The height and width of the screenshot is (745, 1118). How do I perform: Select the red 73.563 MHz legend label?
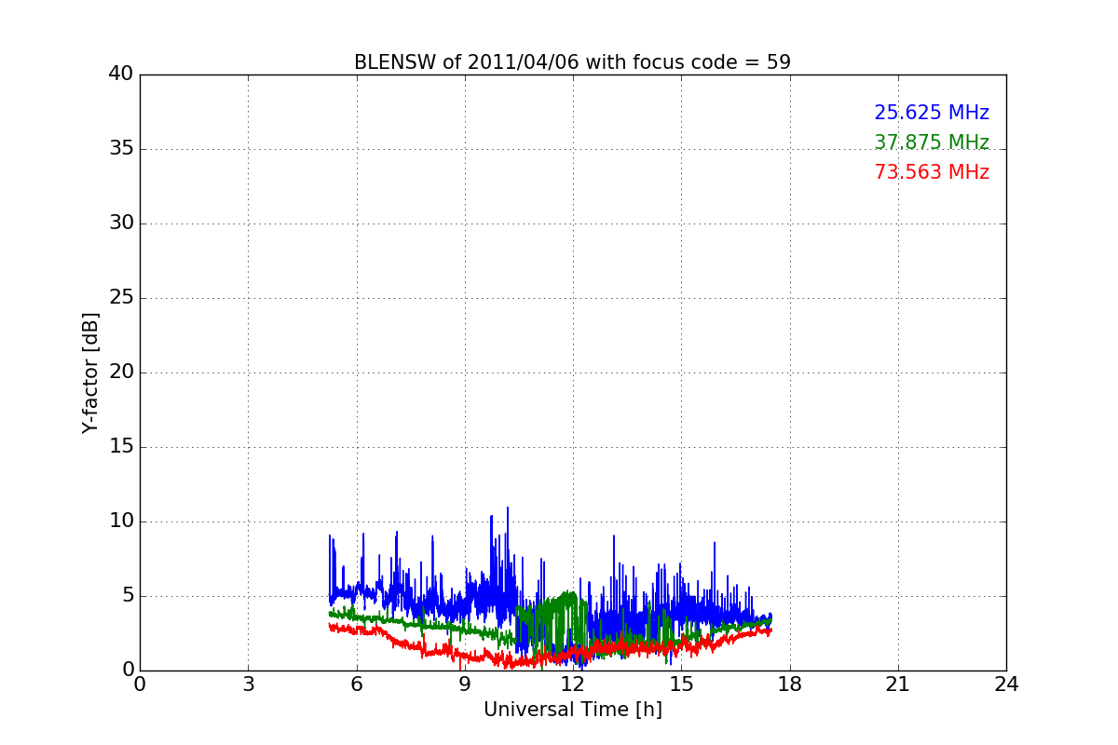pyautogui.click(x=932, y=172)
